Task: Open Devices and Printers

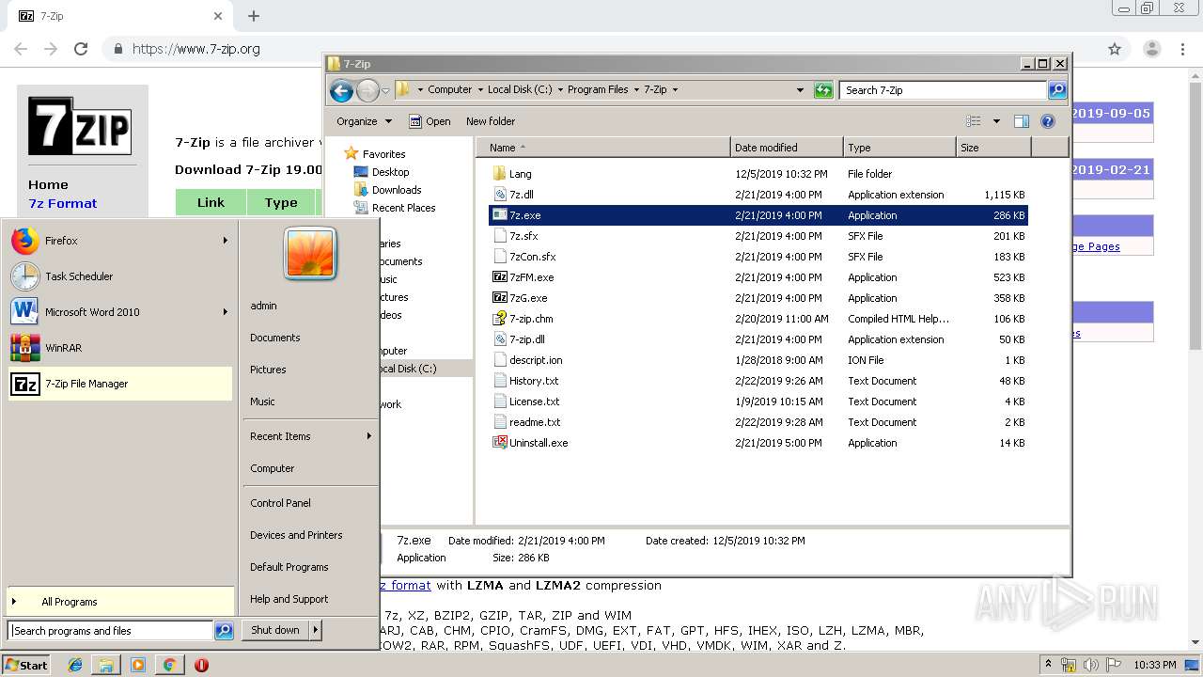Action: pyautogui.click(x=296, y=535)
